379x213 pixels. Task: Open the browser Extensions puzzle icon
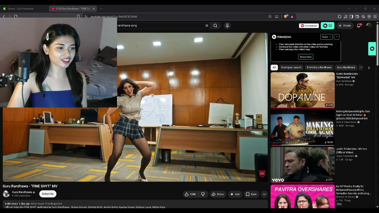pos(340,17)
